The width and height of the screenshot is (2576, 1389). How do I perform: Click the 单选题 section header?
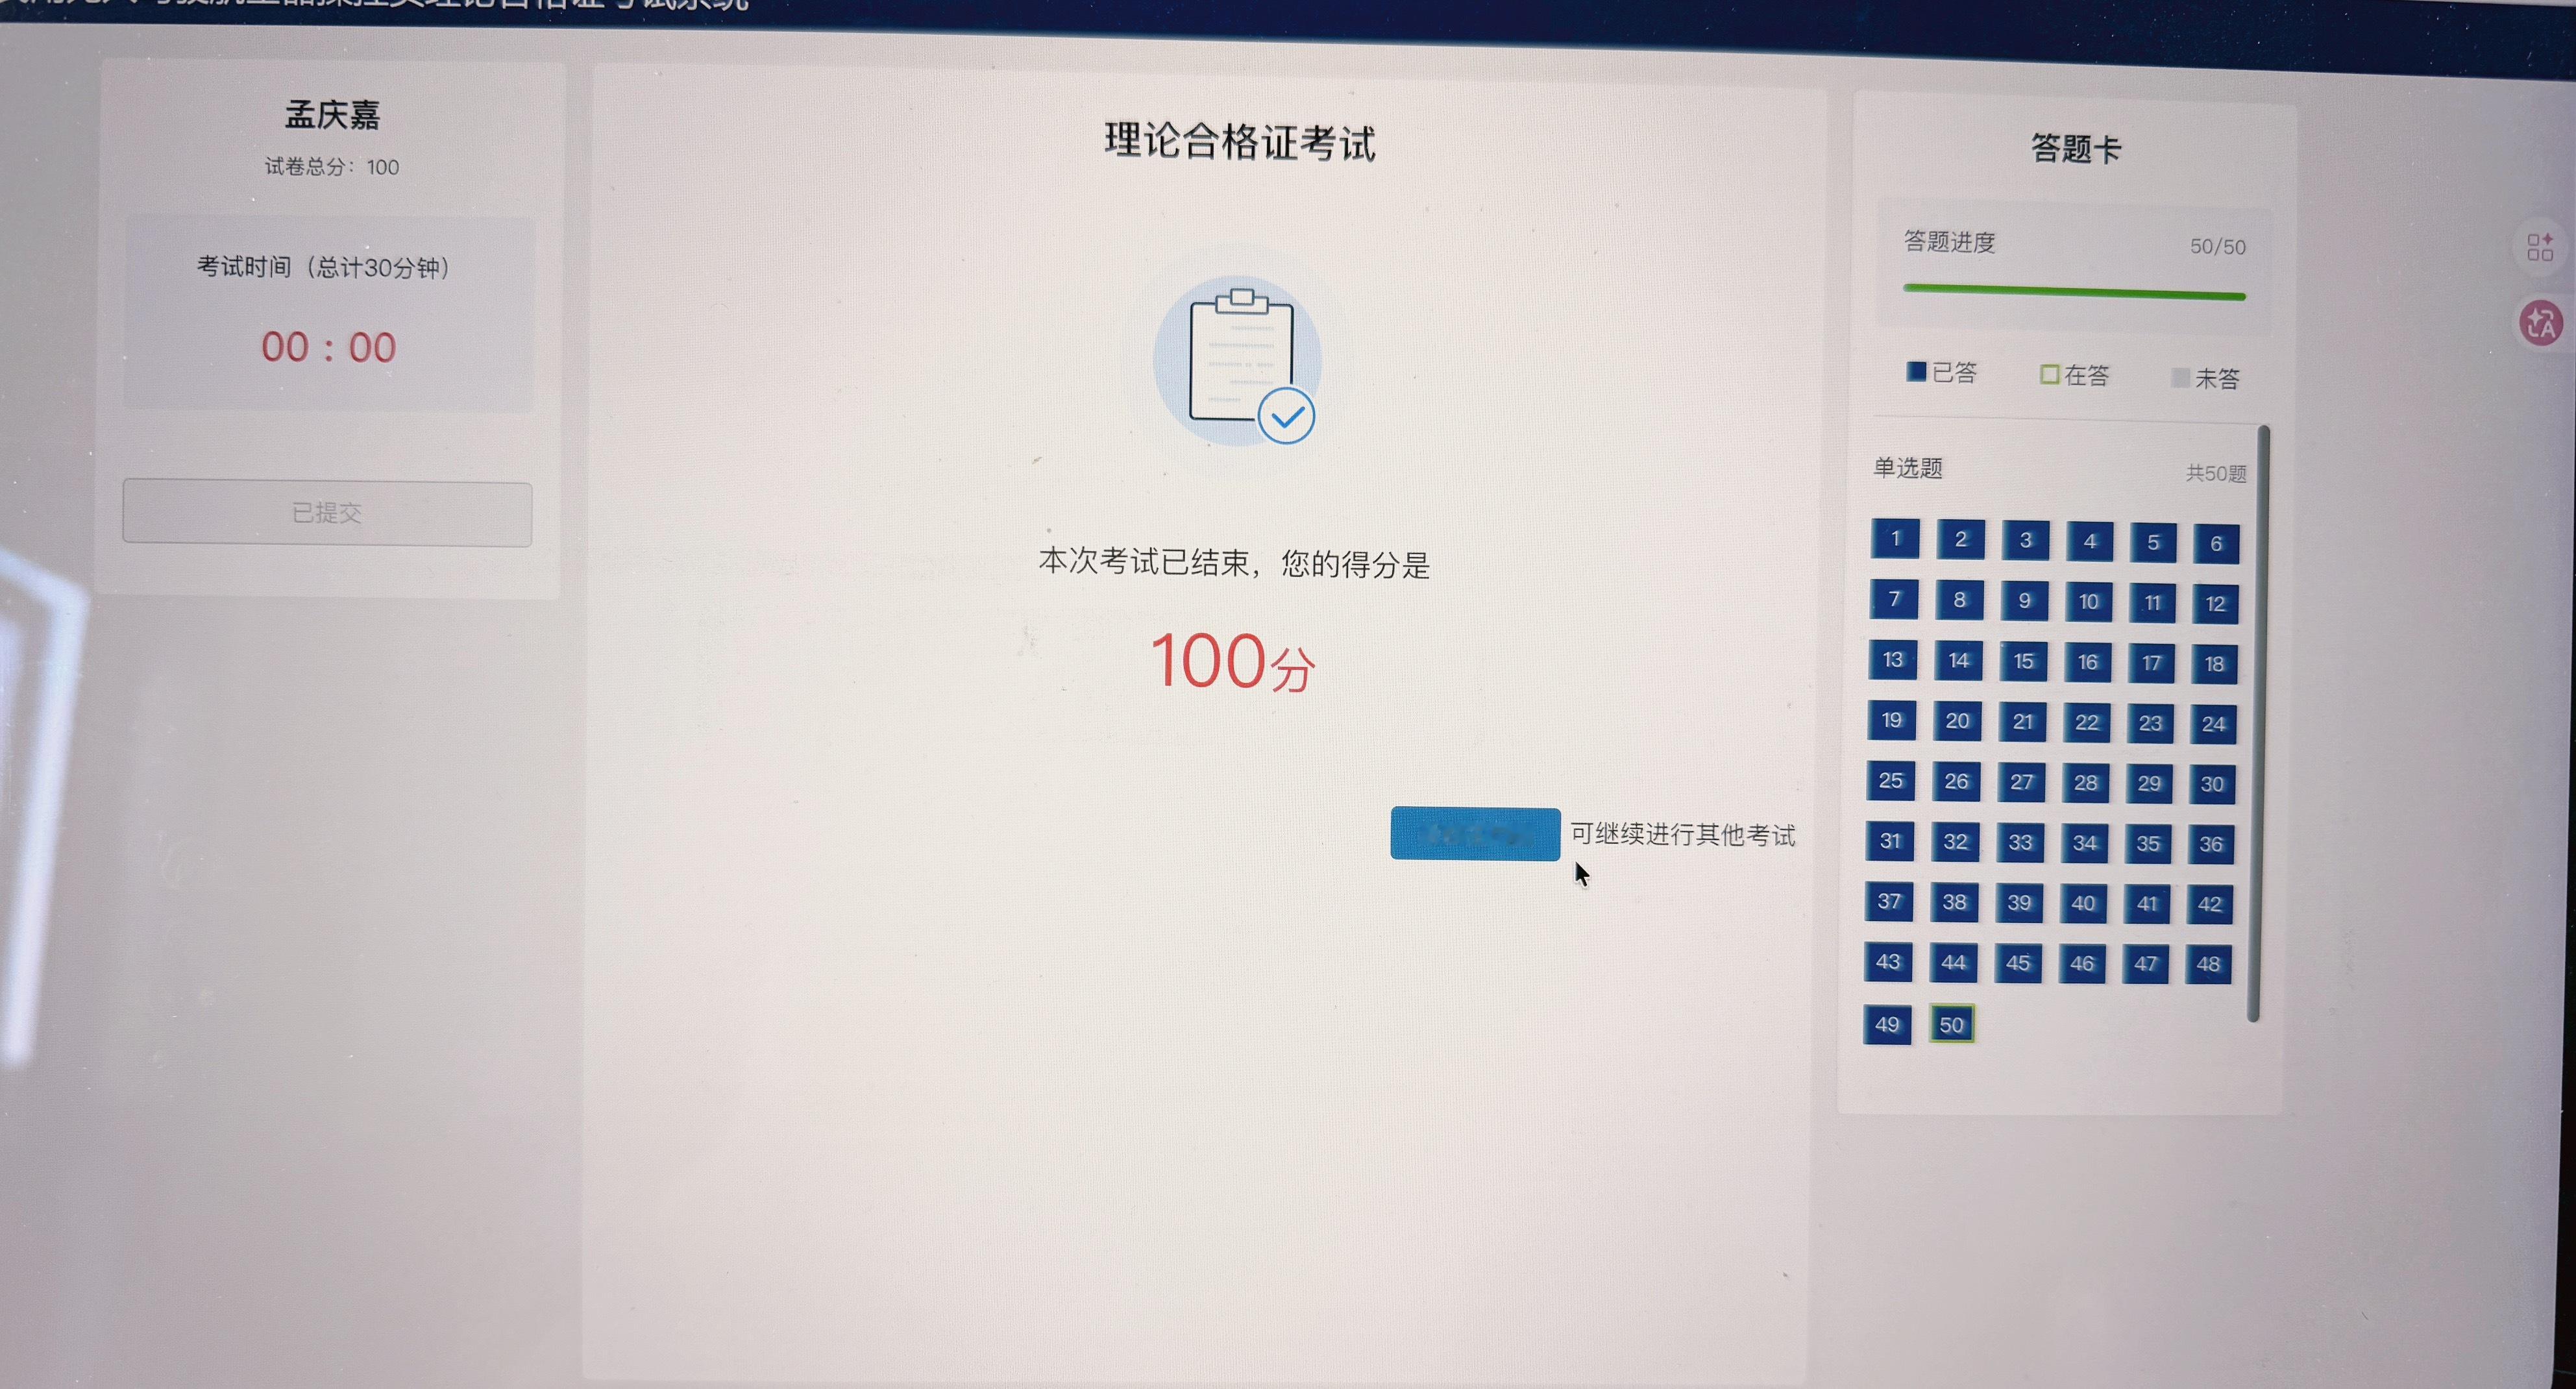(1908, 468)
